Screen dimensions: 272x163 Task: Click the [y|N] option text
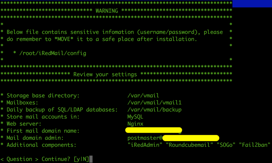[x=81, y=159]
